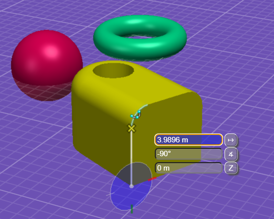Click the green axis marker below the blue disc
The image size is (274, 219).
click(x=132, y=209)
